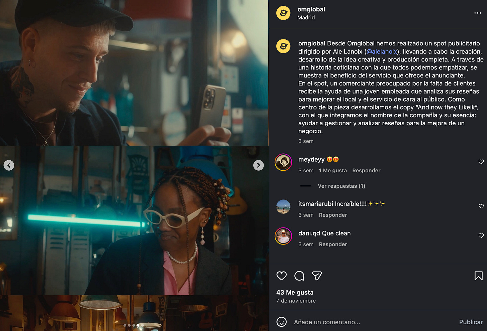Open the @alelanoix mention link
Image resolution: width=487 pixels, height=331 pixels.
382,51
